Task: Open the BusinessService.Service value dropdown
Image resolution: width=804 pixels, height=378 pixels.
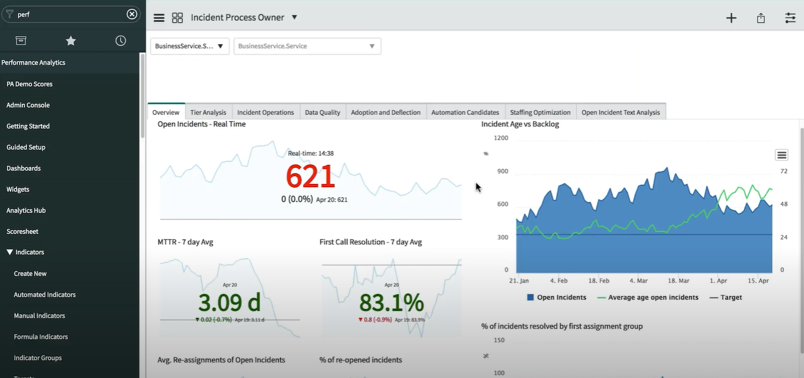Action: point(307,46)
